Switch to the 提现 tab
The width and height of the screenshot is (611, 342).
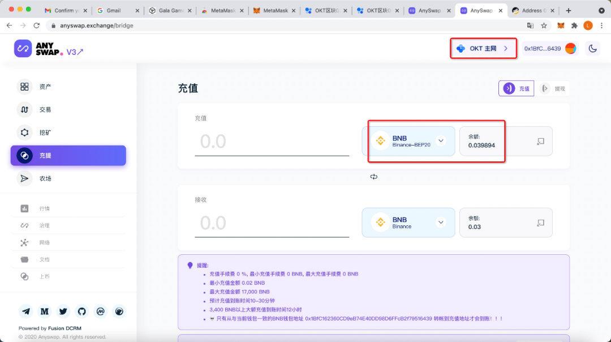(553, 88)
